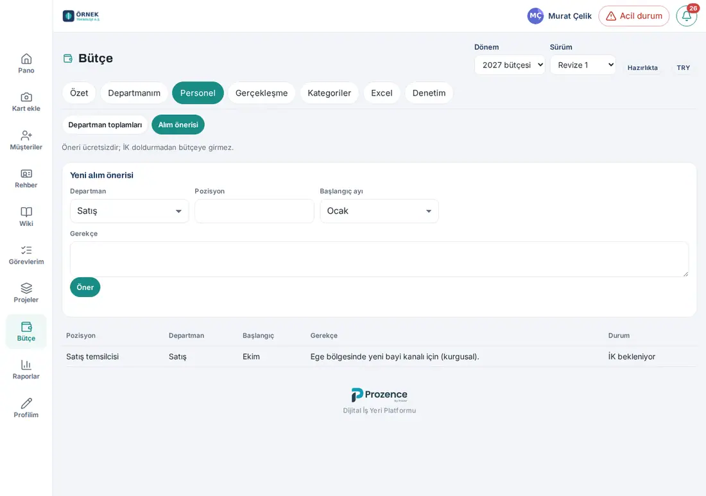Focus the Pozisyon input field

(254, 211)
